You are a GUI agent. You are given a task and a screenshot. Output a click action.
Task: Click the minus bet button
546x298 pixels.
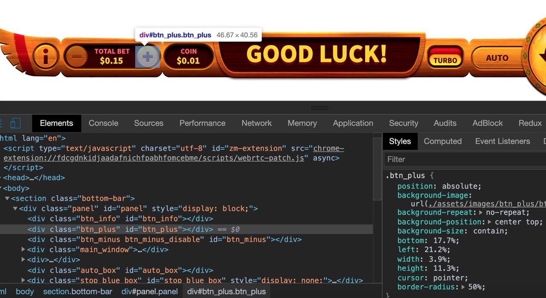pos(76,57)
